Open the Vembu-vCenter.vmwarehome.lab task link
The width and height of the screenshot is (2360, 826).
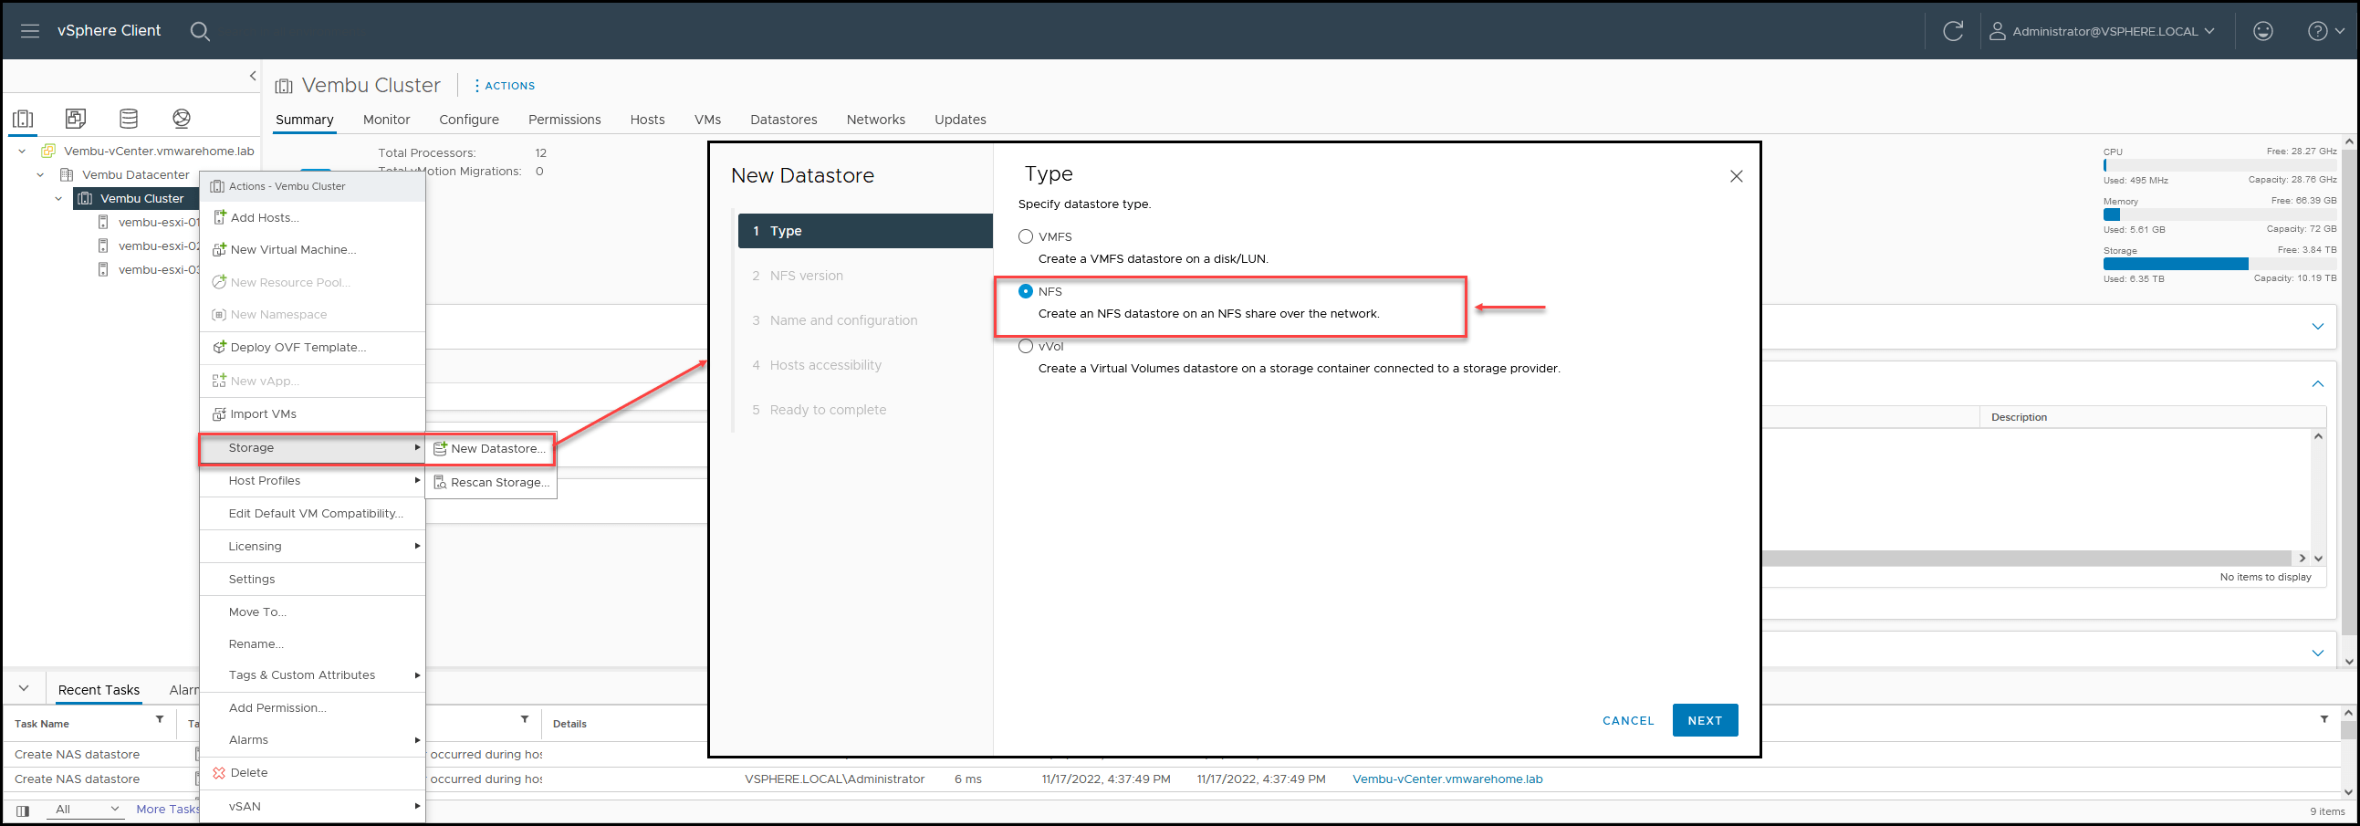pyautogui.click(x=1447, y=779)
